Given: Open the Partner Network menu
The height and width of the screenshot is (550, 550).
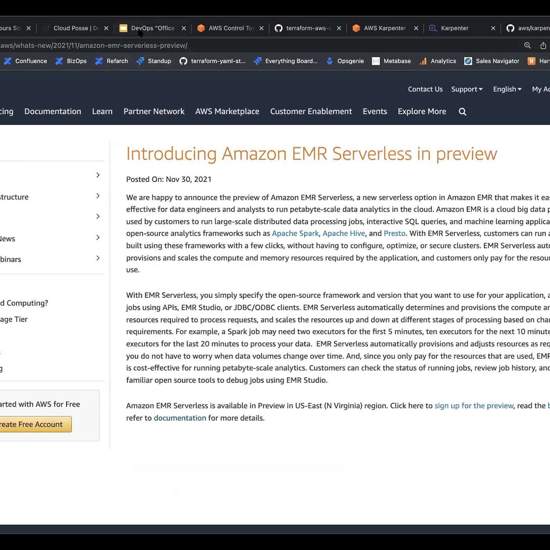Looking at the screenshot, I should [x=154, y=112].
